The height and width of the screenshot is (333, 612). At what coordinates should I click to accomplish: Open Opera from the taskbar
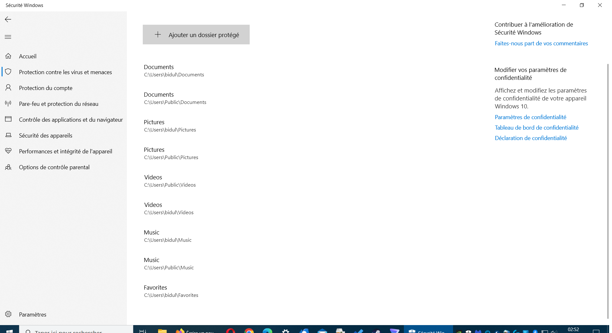231,330
